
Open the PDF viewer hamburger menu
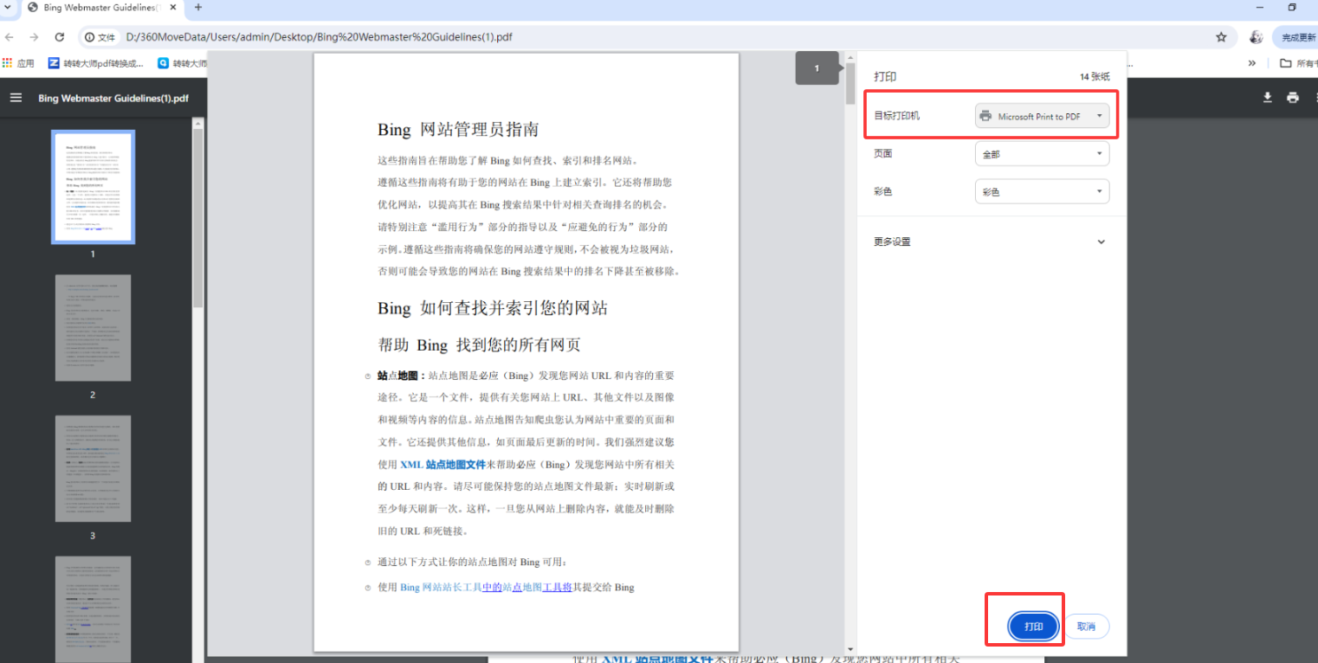pyautogui.click(x=16, y=97)
